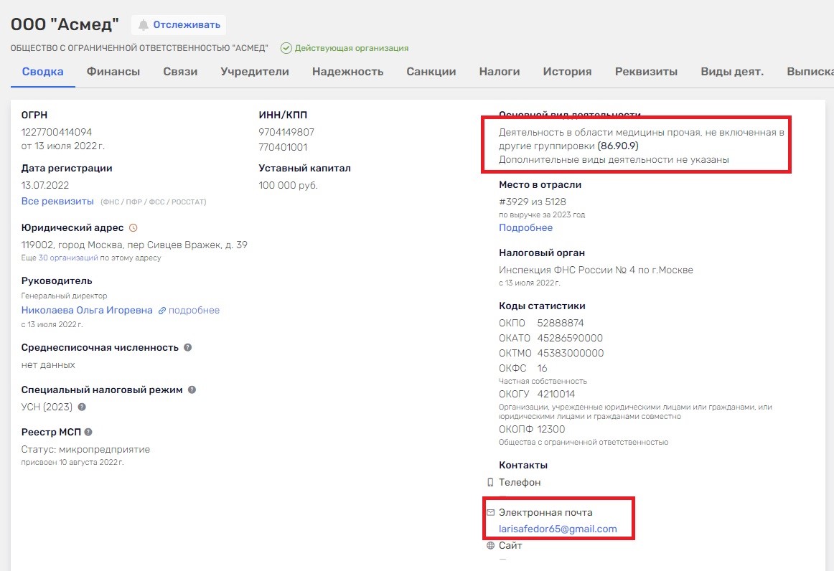Image resolution: width=834 pixels, height=571 pixels.
Task: Click the подробнее link next to director
Action: tap(194, 311)
